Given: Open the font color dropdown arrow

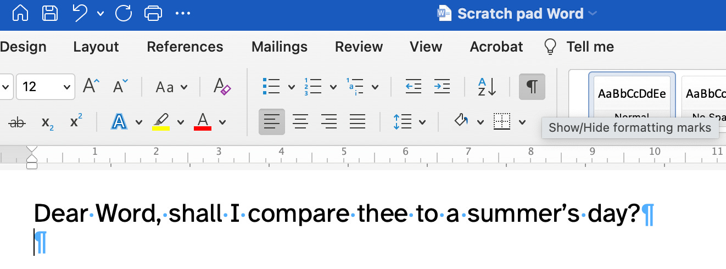Looking at the screenshot, I should tap(222, 122).
